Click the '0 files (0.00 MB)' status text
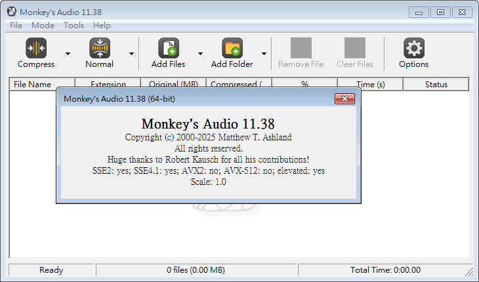This screenshot has height=282, width=479. [x=196, y=270]
